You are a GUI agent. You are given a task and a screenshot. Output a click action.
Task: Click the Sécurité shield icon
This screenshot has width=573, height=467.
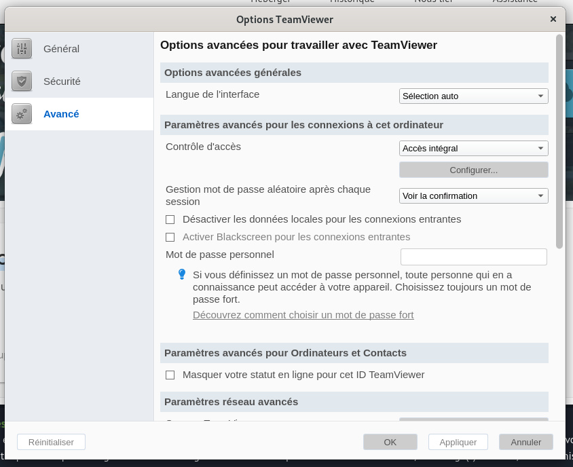(x=22, y=81)
